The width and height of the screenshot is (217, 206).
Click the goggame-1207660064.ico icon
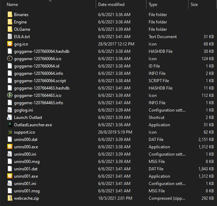click(10, 59)
